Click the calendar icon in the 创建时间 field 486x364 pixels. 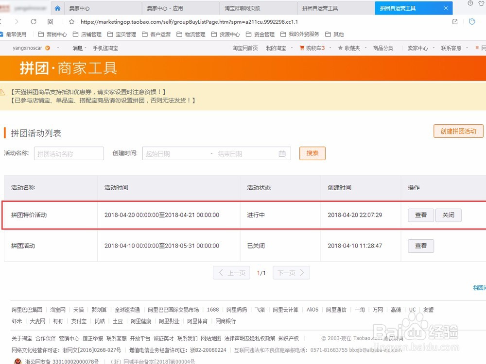282,153
